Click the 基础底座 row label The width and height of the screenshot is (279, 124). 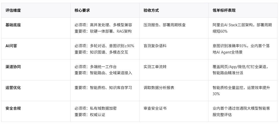pos(13,25)
